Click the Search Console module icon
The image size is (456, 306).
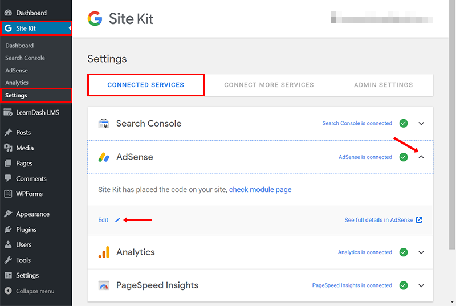(104, 124)
